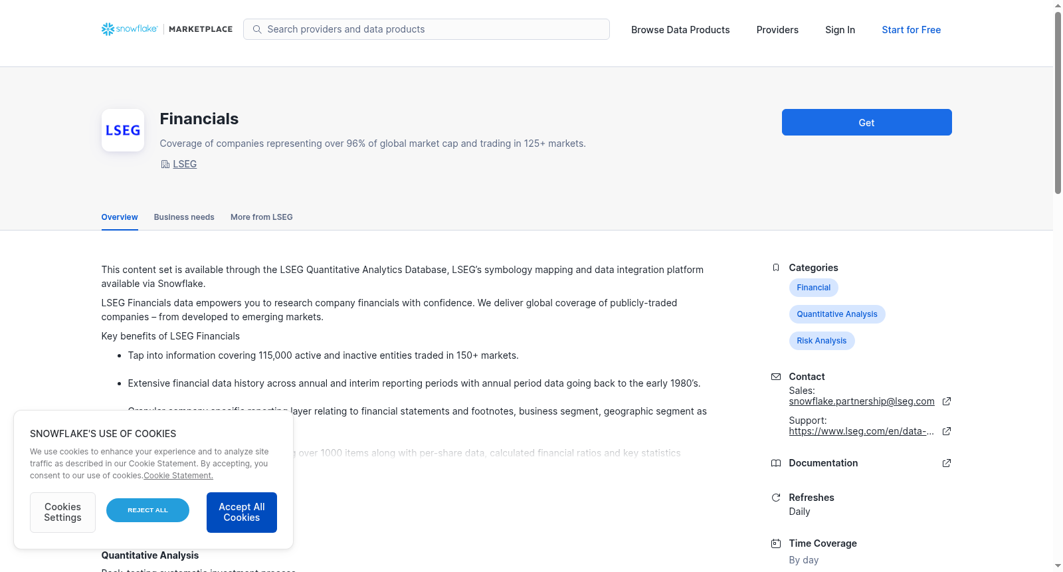Click the 'Extensive financial data history' bullet
Screen dimensions: 1063x572
(414, 383)
